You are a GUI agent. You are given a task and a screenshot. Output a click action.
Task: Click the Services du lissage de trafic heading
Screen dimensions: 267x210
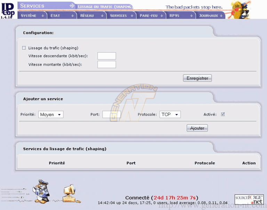point(65,149)
